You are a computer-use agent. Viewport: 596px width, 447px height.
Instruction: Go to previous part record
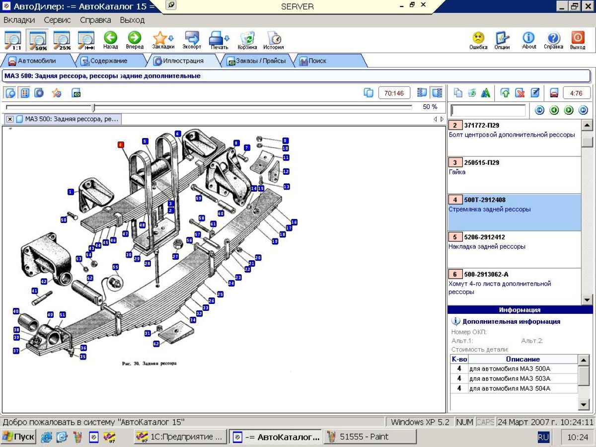coord(554,110)
